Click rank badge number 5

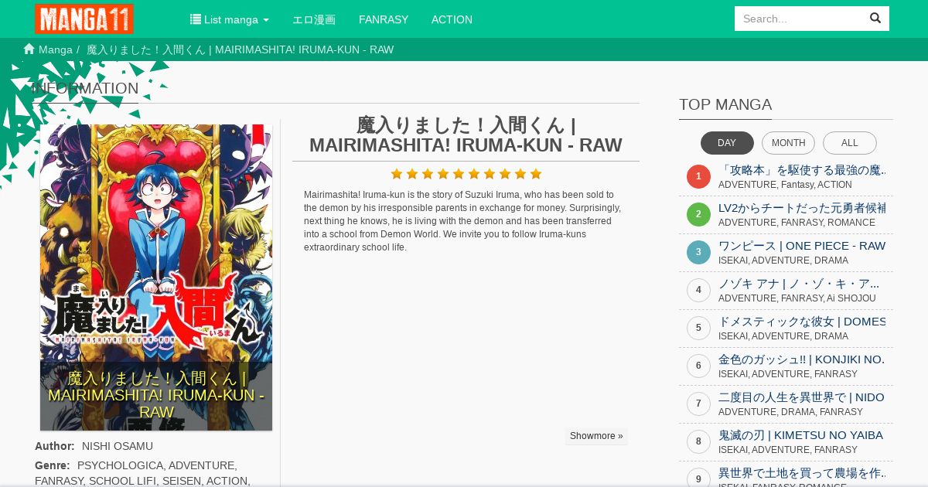click(x=698, y=329)
